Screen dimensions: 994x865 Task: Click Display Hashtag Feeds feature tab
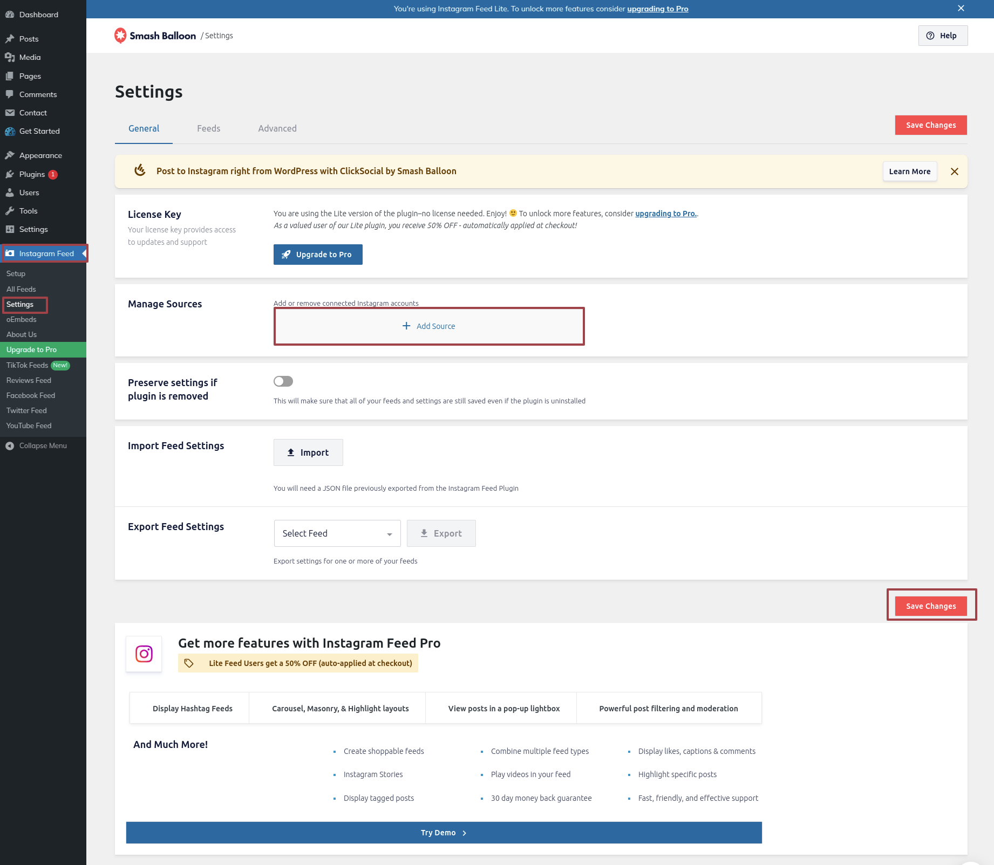pyautogui.click(x=189, y=709)
